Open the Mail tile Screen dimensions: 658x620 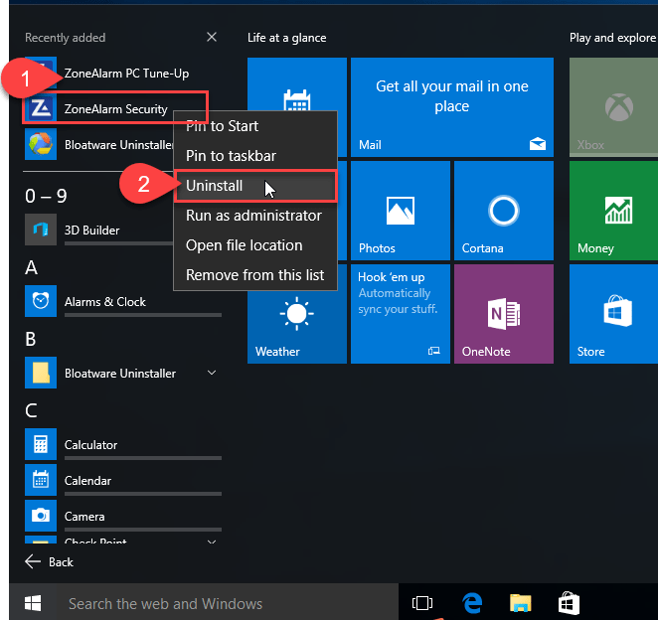click(x=452, y=107)
